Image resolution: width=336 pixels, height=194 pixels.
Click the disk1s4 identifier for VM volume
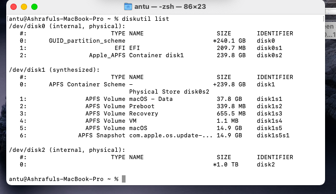tap(269, 121)
